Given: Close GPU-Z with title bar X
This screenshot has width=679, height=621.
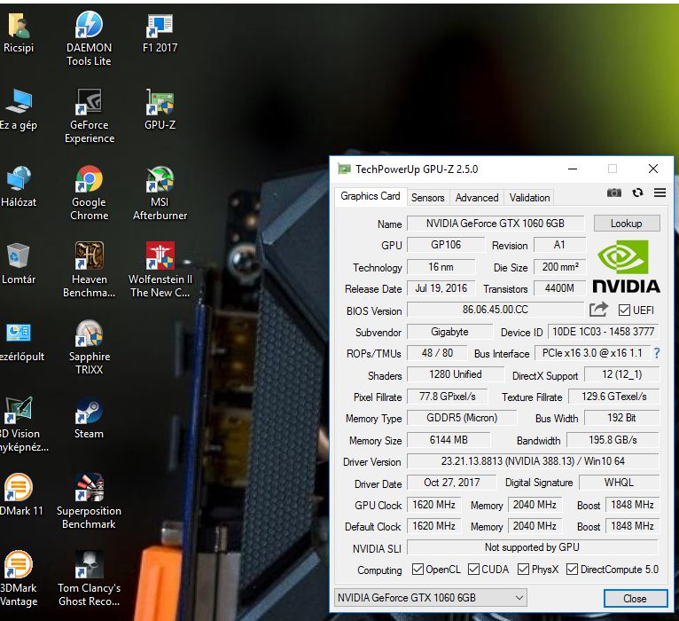Looking at the screenshot, I should [x=653, y=169].
